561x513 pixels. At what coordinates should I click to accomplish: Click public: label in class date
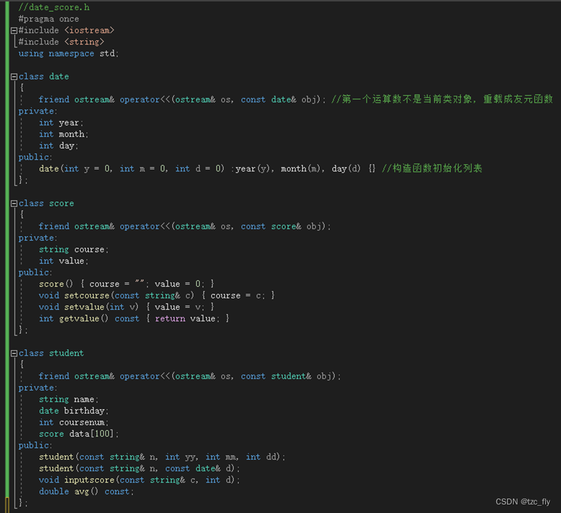point(35,157)
